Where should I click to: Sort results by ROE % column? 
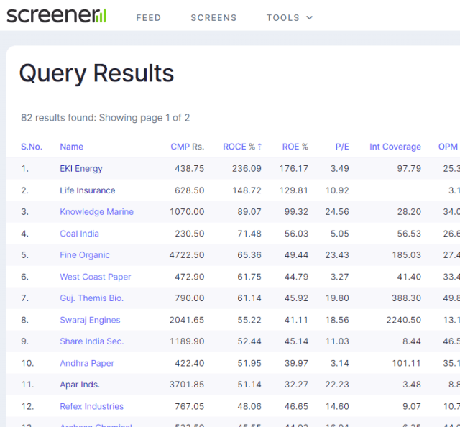(295, 147)
